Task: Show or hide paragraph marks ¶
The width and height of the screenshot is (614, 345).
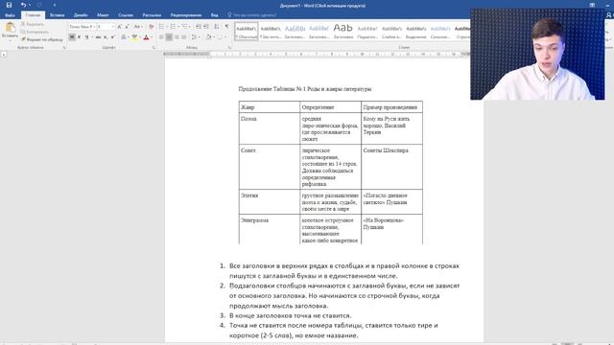Action: (x=226, y=27)
